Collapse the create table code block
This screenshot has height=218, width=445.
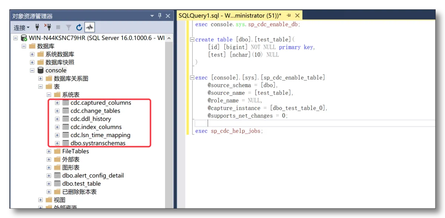pos(192,39)
